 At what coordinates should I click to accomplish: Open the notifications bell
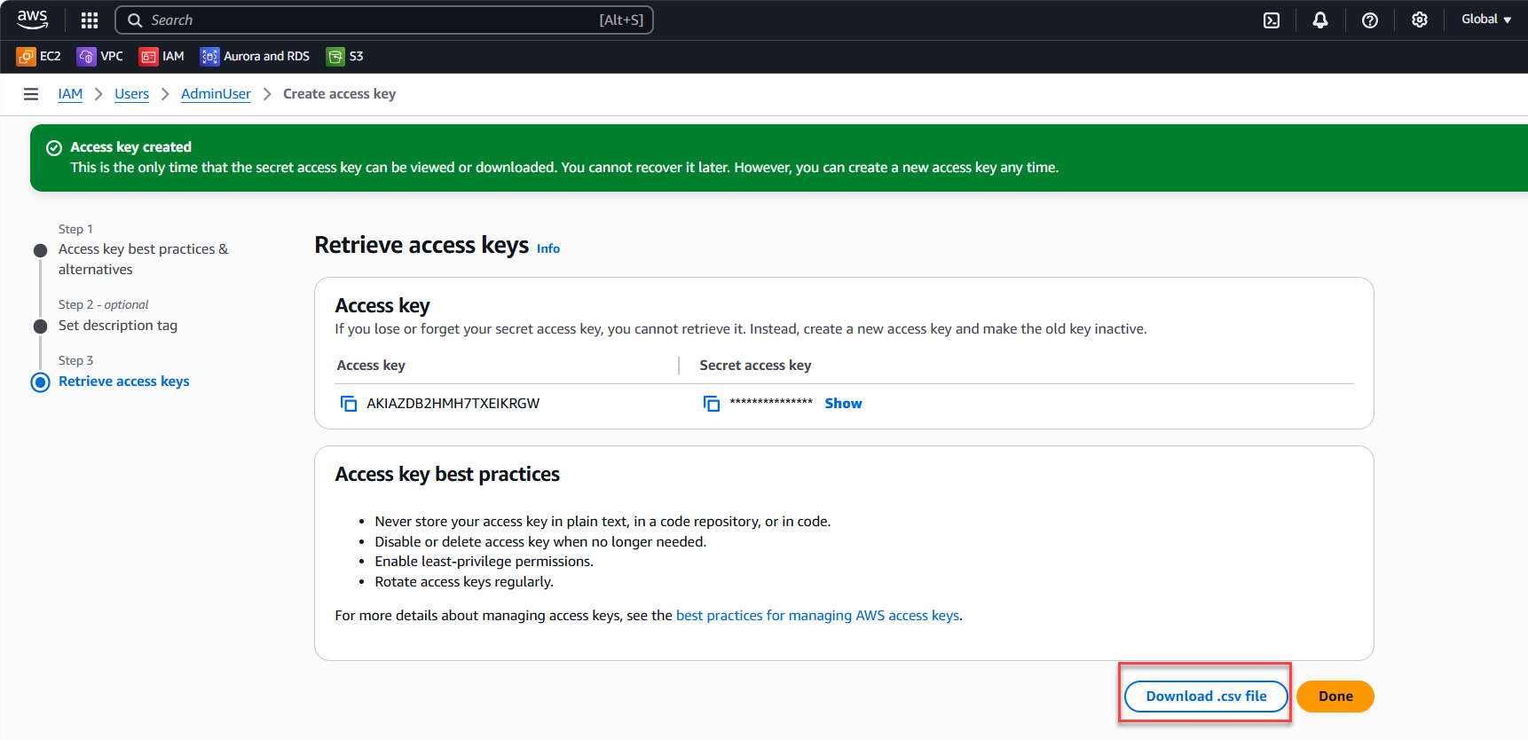coord(1320,20)
